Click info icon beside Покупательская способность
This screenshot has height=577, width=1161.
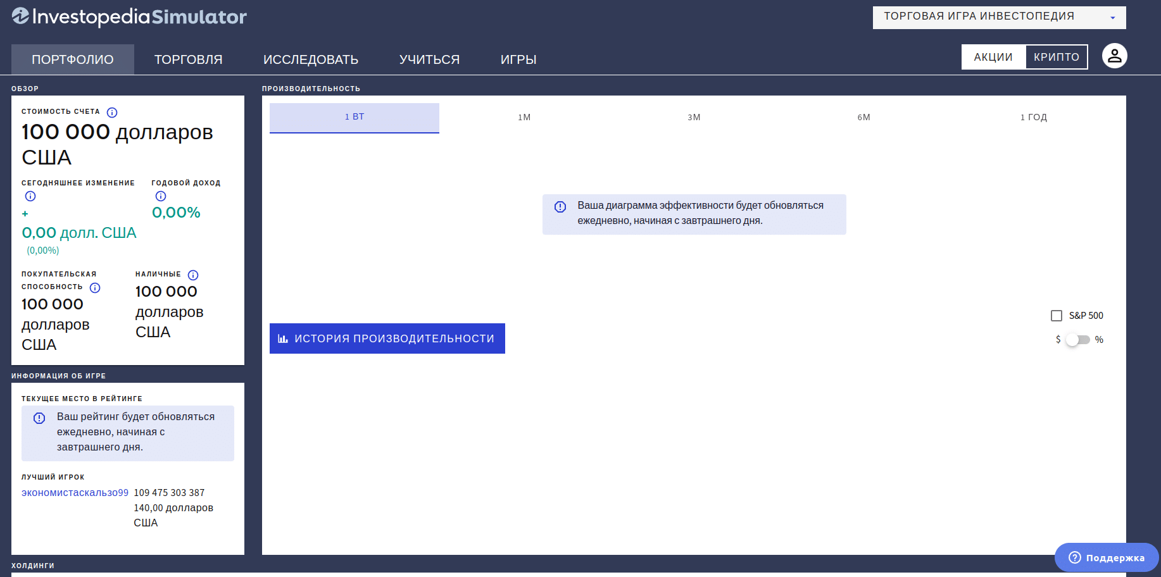pyautogui.click(x=95, y=288)
